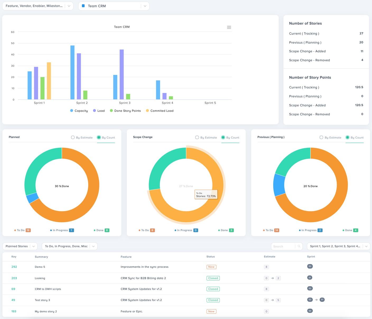
Task: Toggle Load series in chart legend
Action: click(99, 111)
